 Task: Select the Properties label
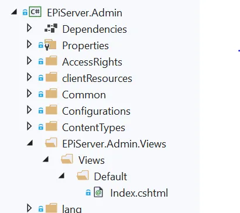[x=85, y=46]
